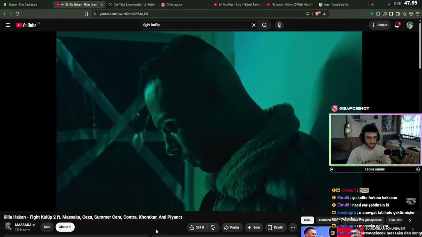The width and height of the screenshot is (422, 237).
Task: Switch to the Stream - Kick Dashboard tab
Action: pos(26,5)
